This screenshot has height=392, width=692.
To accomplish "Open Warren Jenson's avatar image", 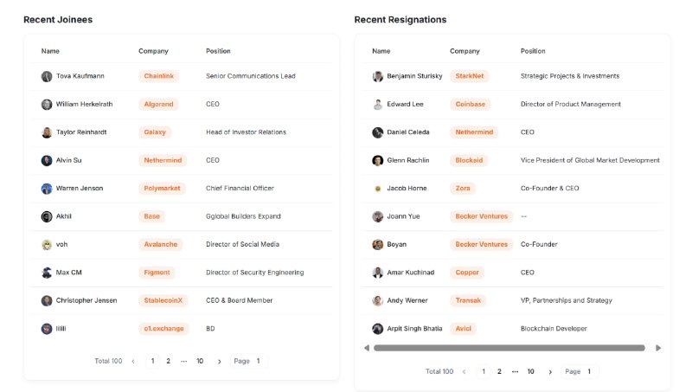I will coord(47,189).
